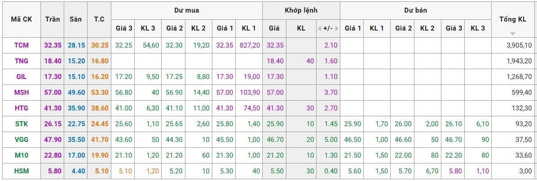537x181 pixels.
Task: Open the M10 stock code
Action: [22, 156]
